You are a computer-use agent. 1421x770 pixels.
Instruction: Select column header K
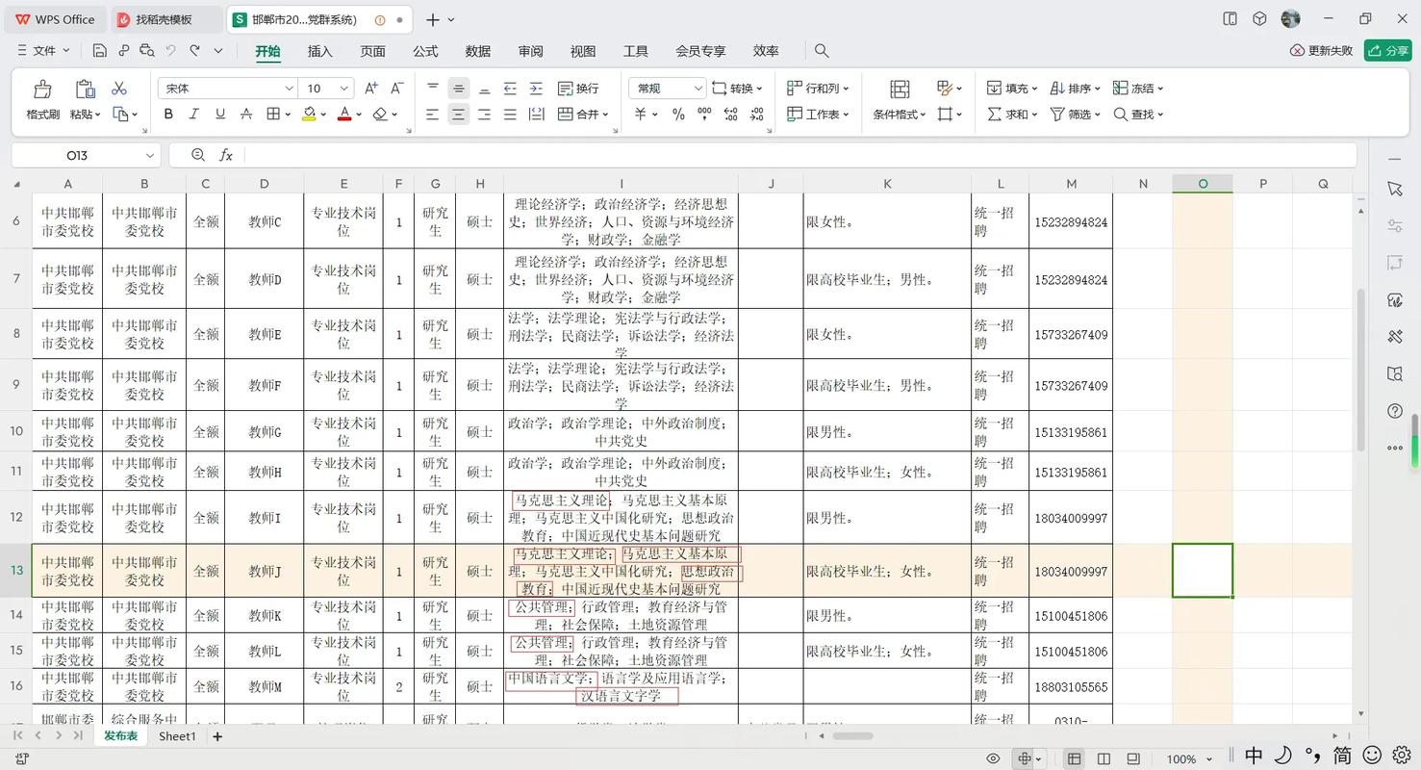click(887, 184)
